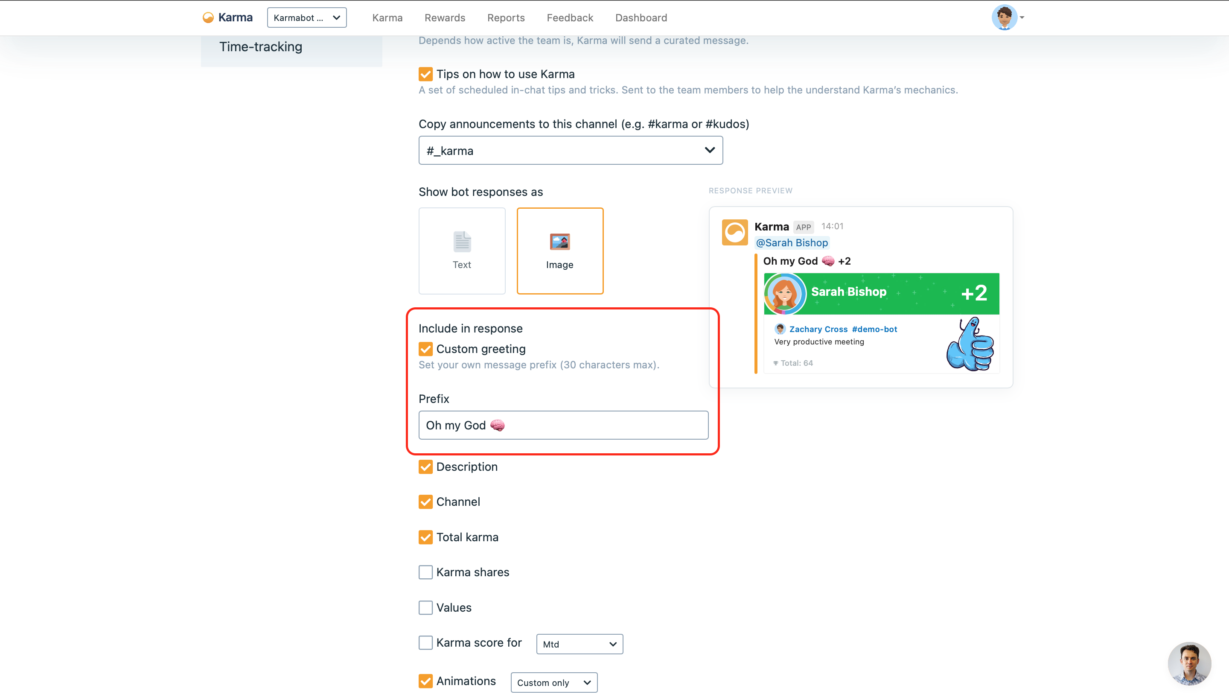Click Sarah Bishop's avatar in preview card
This screenshot has width=1229, height=700.
(x=784, y=294)
